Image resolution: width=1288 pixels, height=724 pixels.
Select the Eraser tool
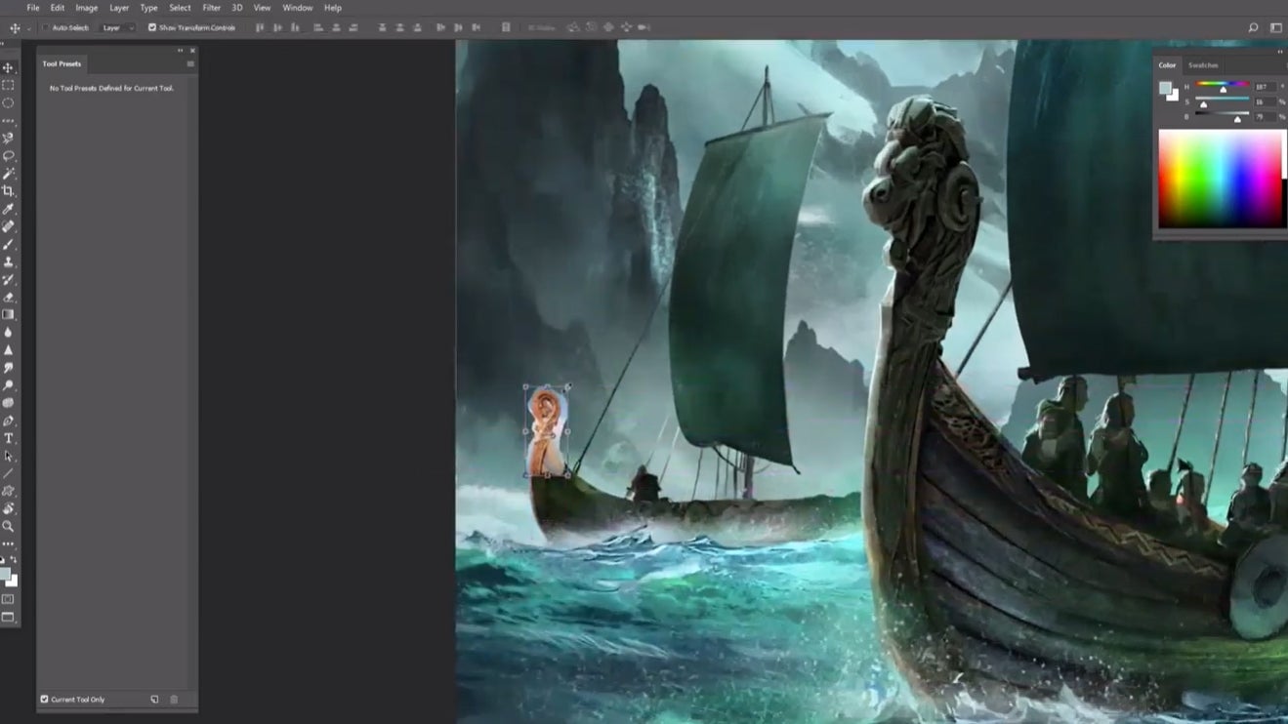click(x=8, y=297)
